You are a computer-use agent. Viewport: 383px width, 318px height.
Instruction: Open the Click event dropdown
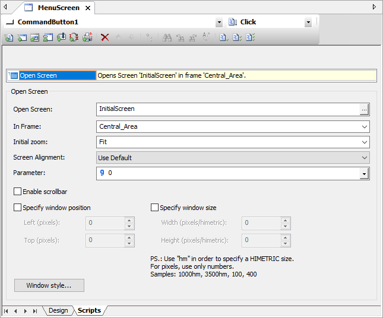(308, 23)
